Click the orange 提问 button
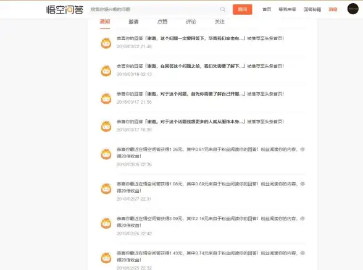 pos(243,9)
